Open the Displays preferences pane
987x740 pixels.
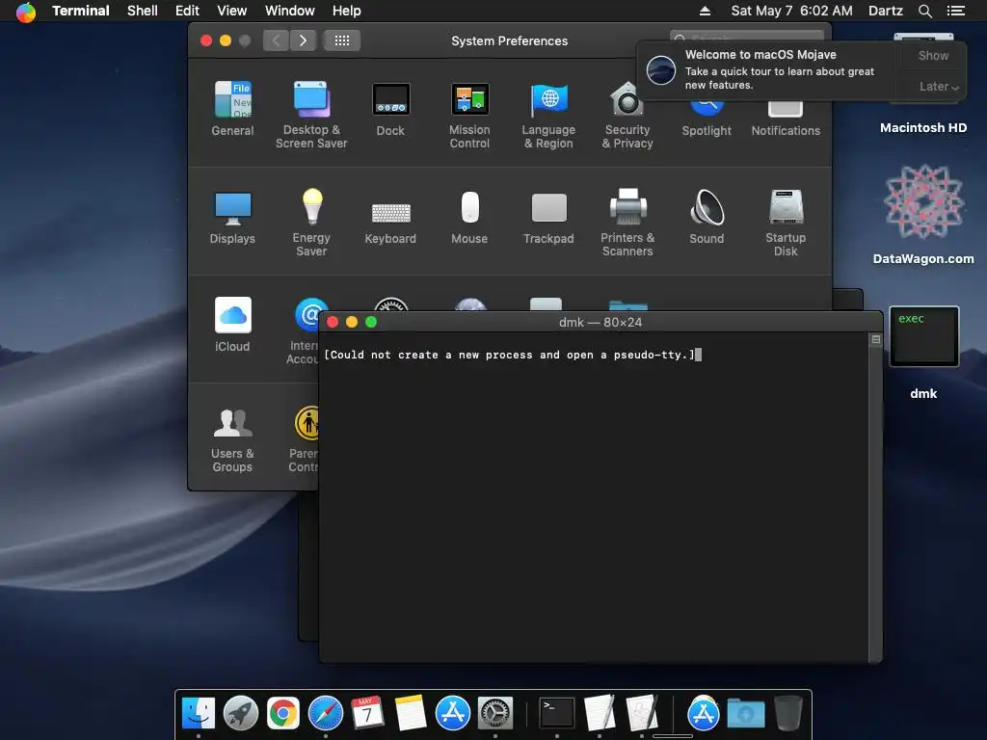[232, 217]
